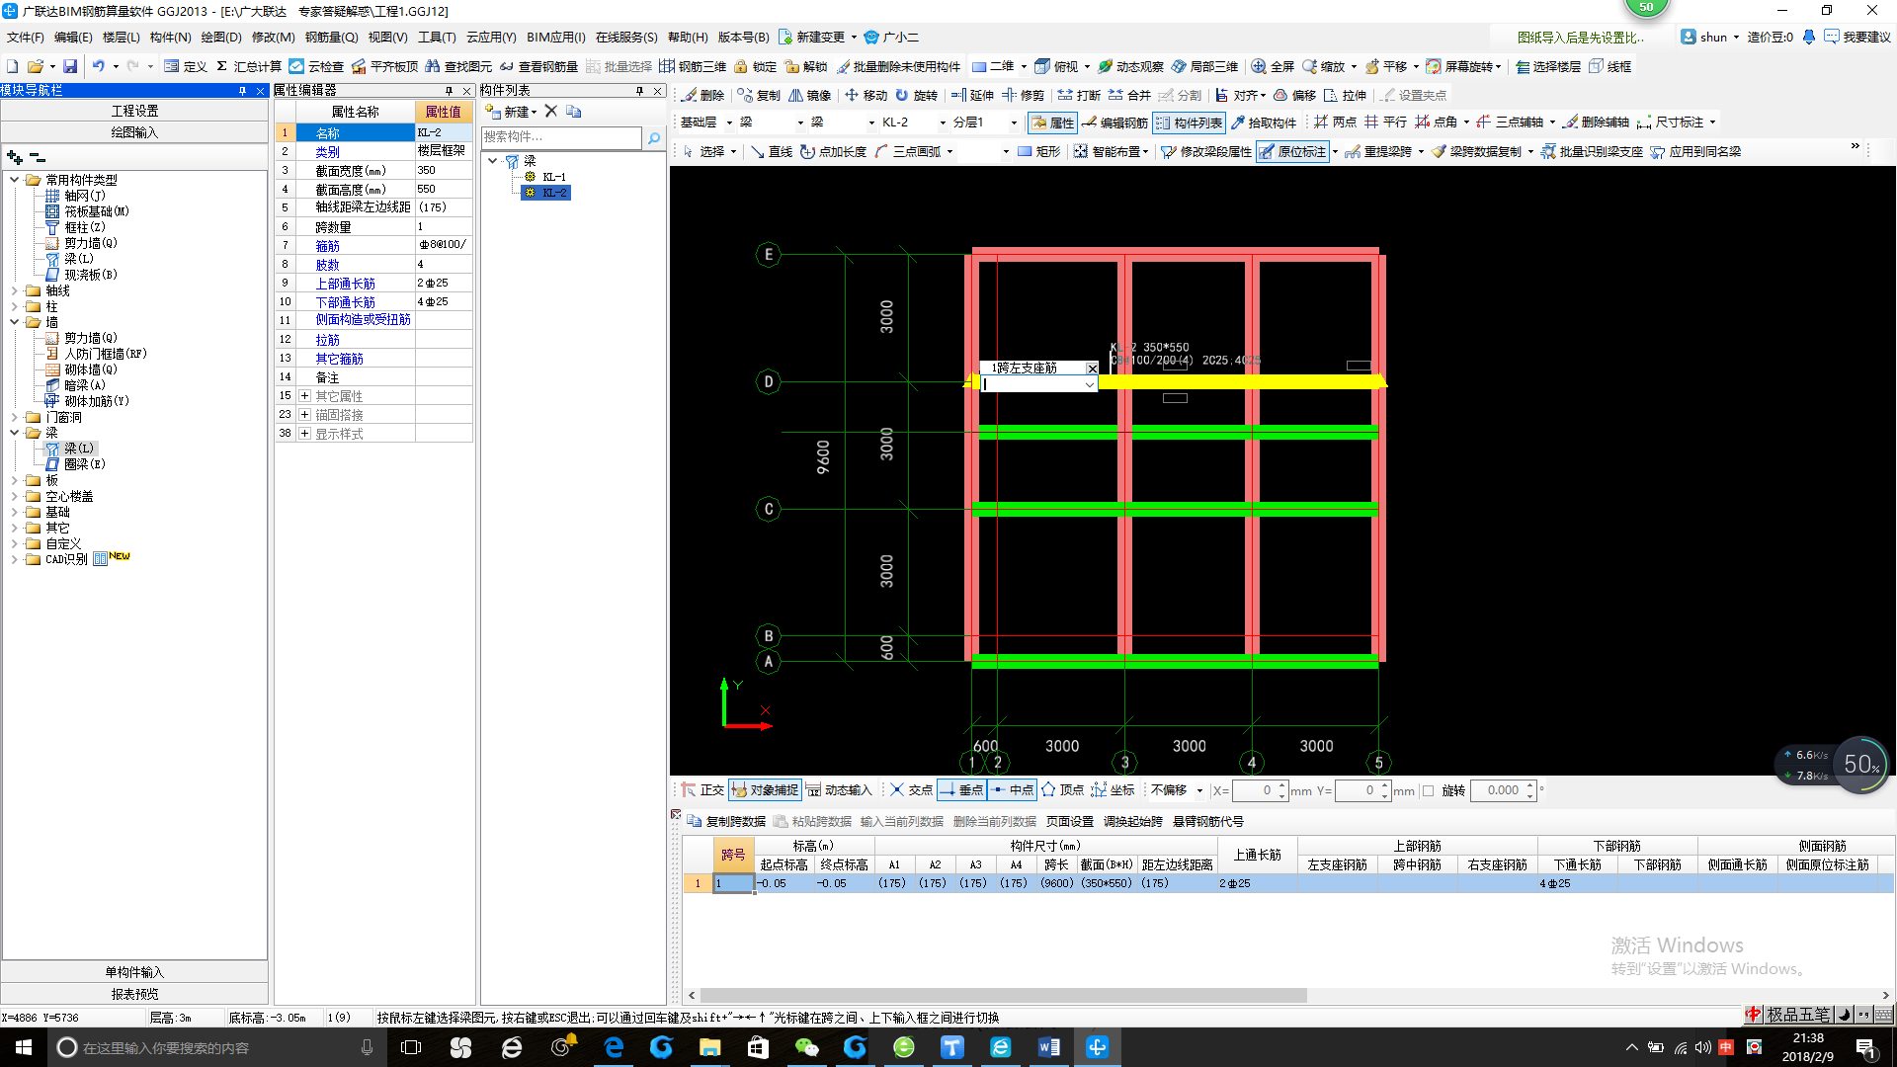Viewport: 1897px width, 1067px height.
Task: Select KL-1 in component tree
Action: click(x=553, y=177)
